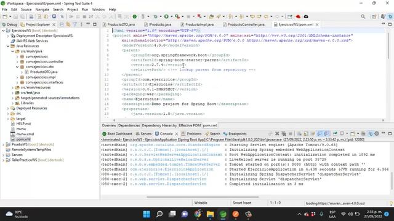Open the New file wizard icon
This screenshot has width=394, height=221.
pos(5,17)
